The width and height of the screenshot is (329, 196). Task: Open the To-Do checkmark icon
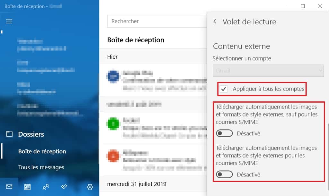pyautogui.click(x=64, y=187)
